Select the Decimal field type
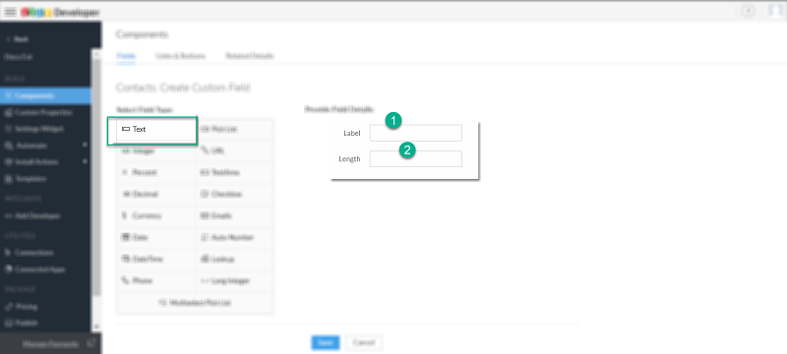Screen dimensions: 787x354 tap(156, 194)
